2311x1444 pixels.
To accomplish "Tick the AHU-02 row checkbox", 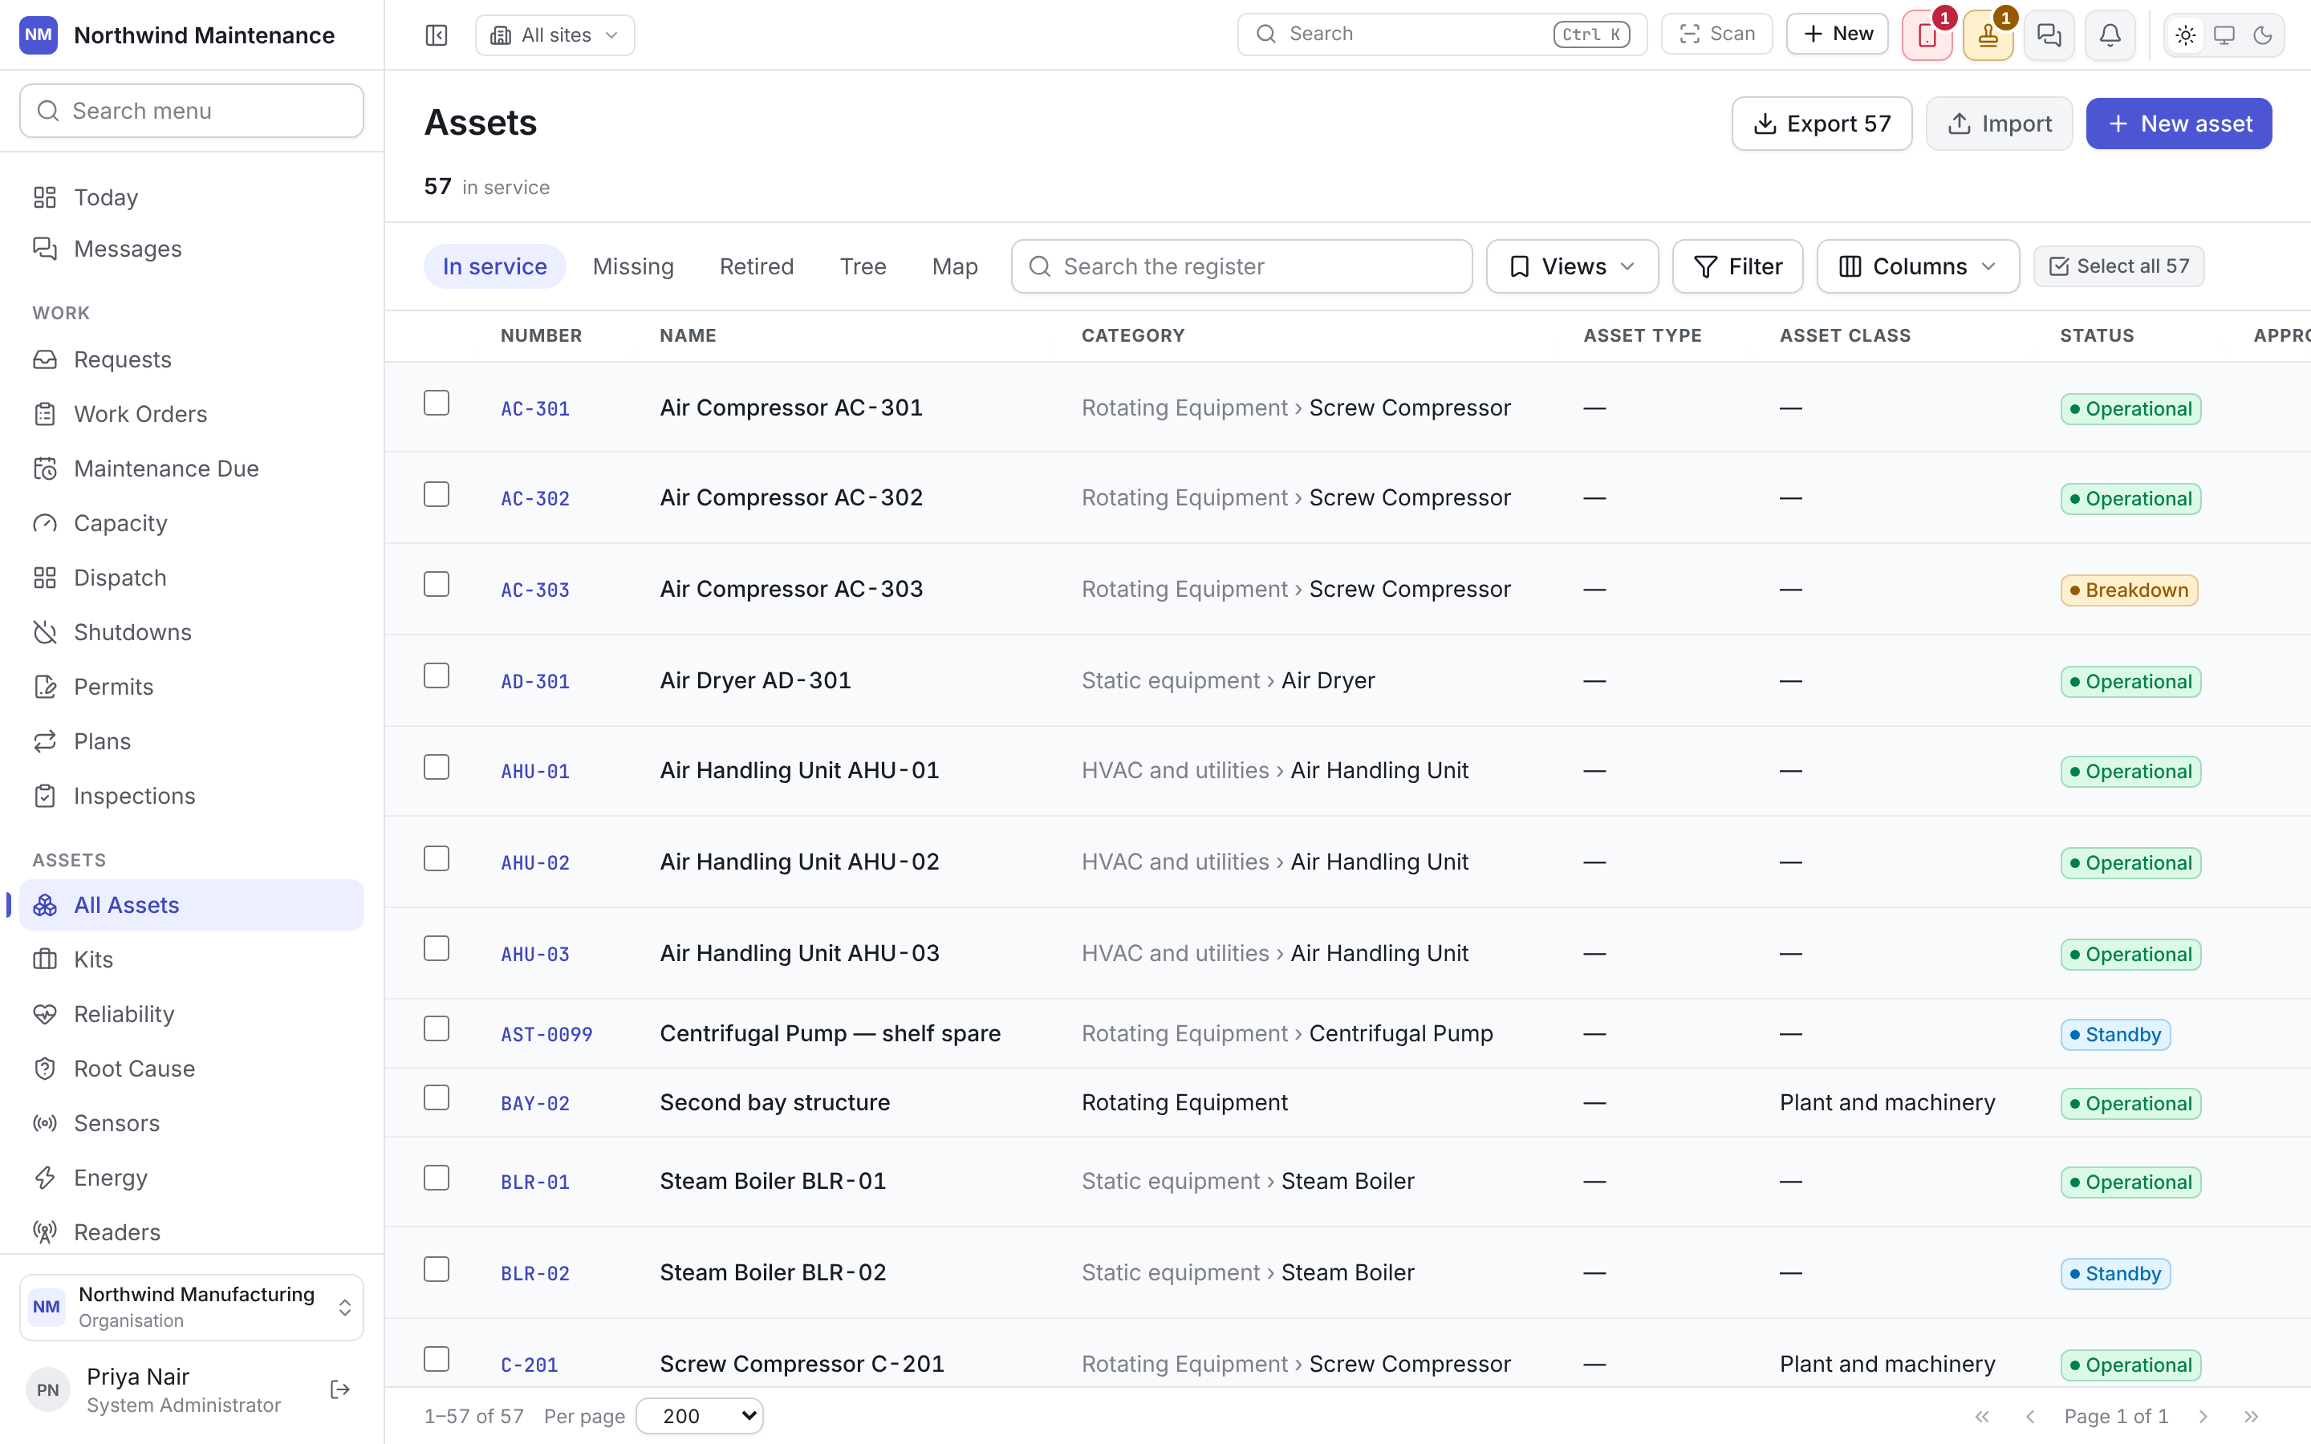I will click(437, 858).
